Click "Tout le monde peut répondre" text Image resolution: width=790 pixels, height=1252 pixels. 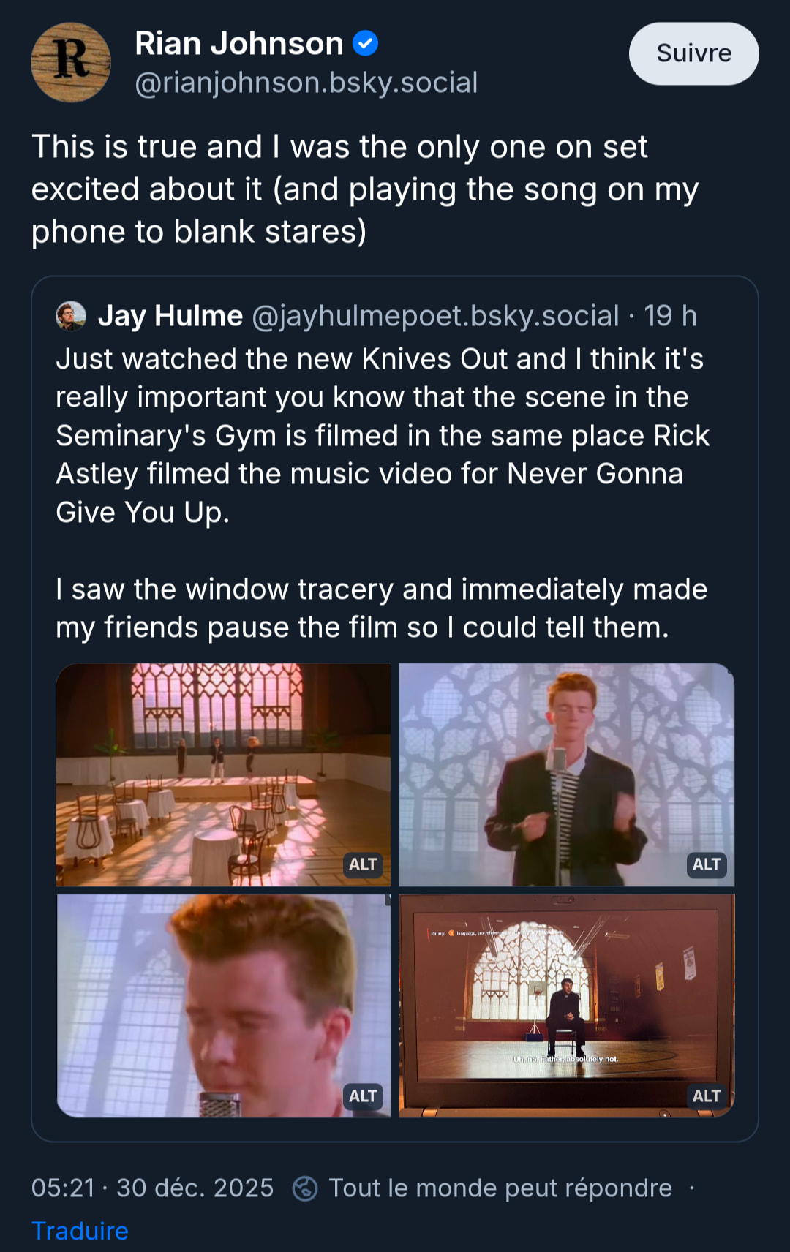point(500,1188)
